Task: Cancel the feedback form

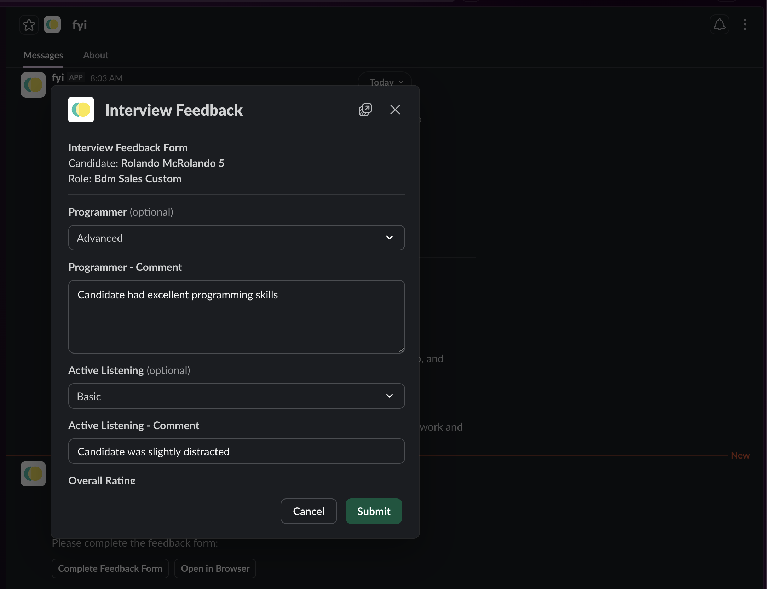Action: click(x=309, y=512)
